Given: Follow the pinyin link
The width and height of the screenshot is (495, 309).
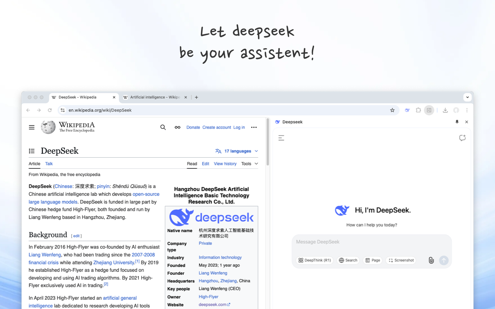Looking at the screenshot, I should (103, 187).
